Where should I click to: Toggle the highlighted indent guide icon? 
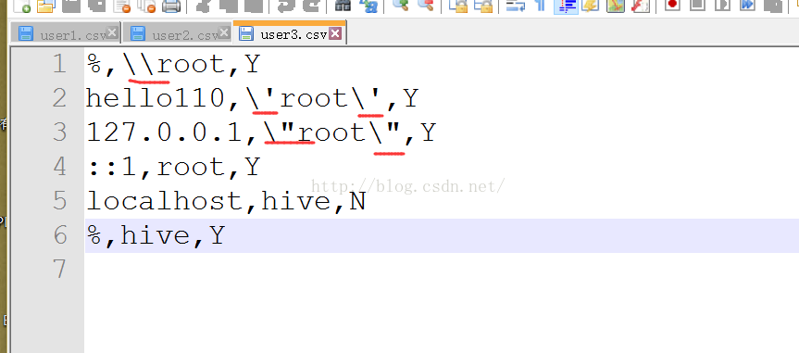tap(566, 6)
